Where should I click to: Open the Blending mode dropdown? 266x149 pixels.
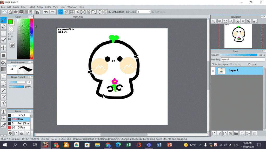[x=243, y=59]
